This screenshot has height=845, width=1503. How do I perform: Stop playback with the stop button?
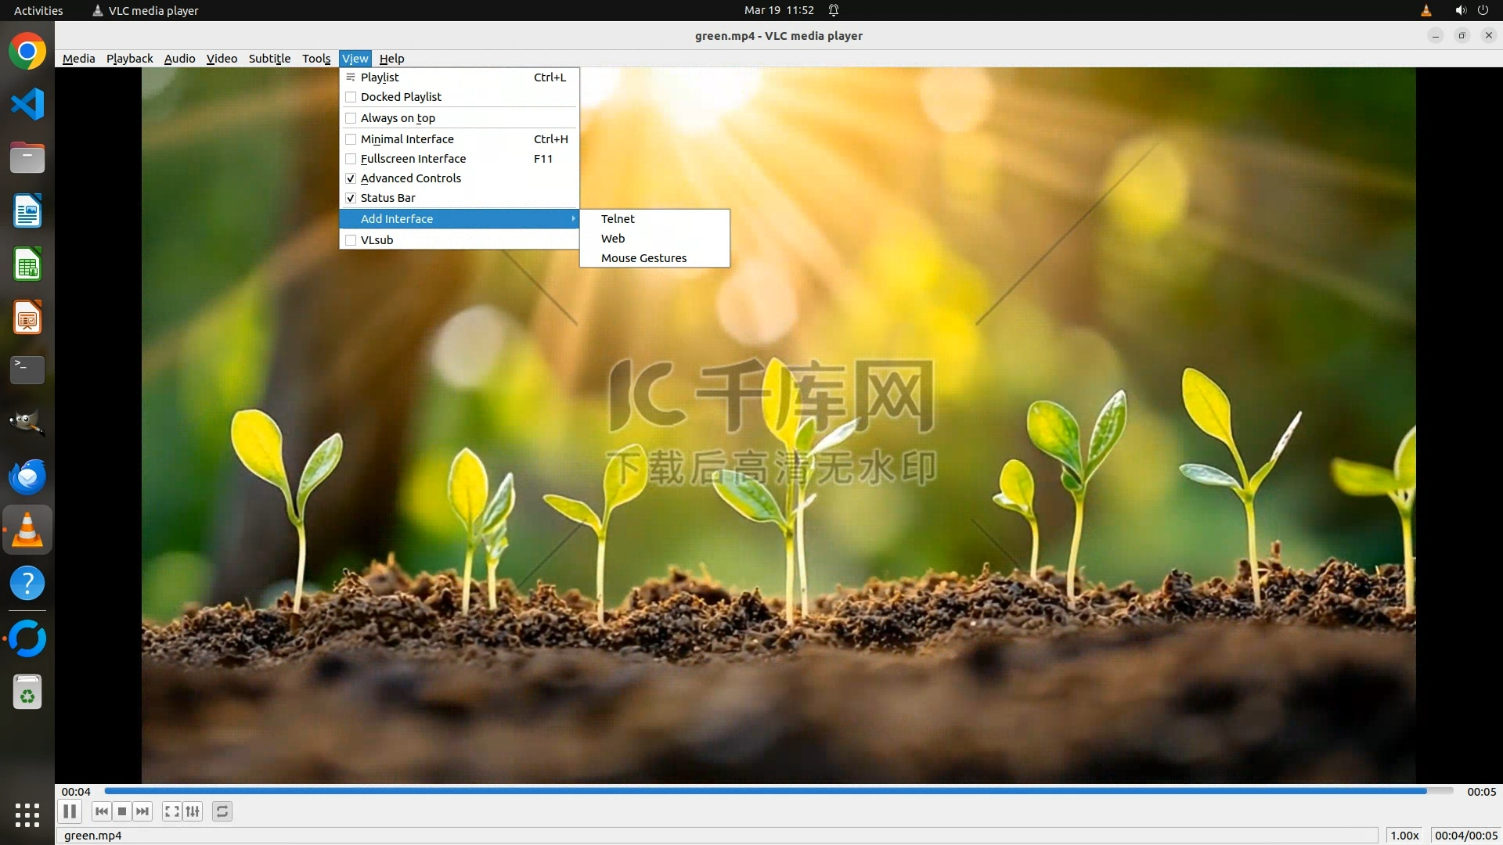(122, 811)
